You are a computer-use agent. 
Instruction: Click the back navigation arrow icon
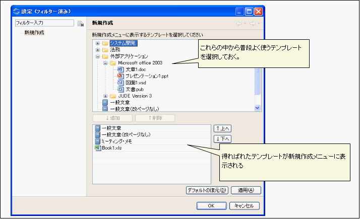239,23
